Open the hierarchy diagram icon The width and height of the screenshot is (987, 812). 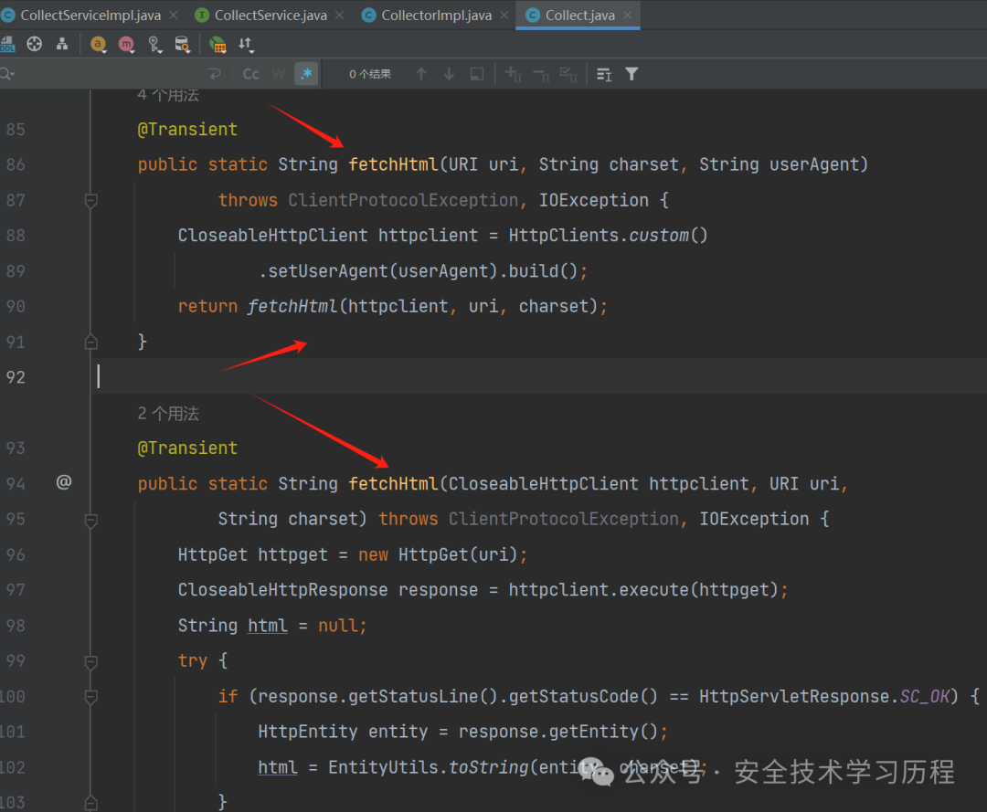[62, 44]
